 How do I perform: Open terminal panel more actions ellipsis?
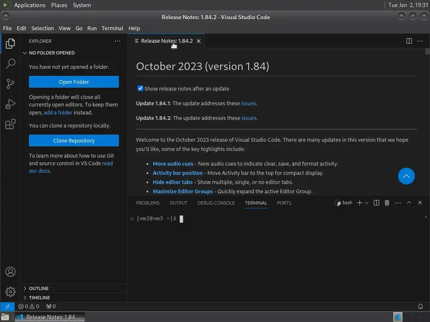[398, 203]
